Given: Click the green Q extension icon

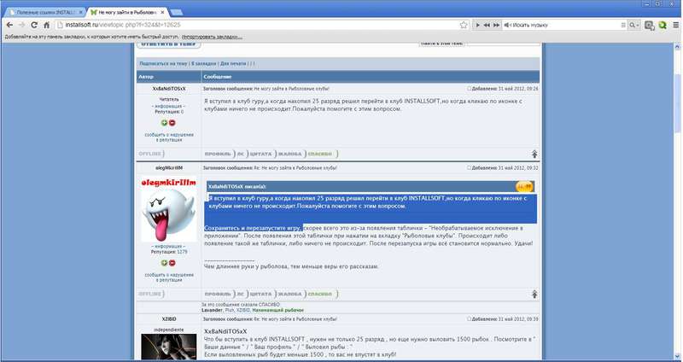Looking at the screenshot, I should tap(663, 26).
